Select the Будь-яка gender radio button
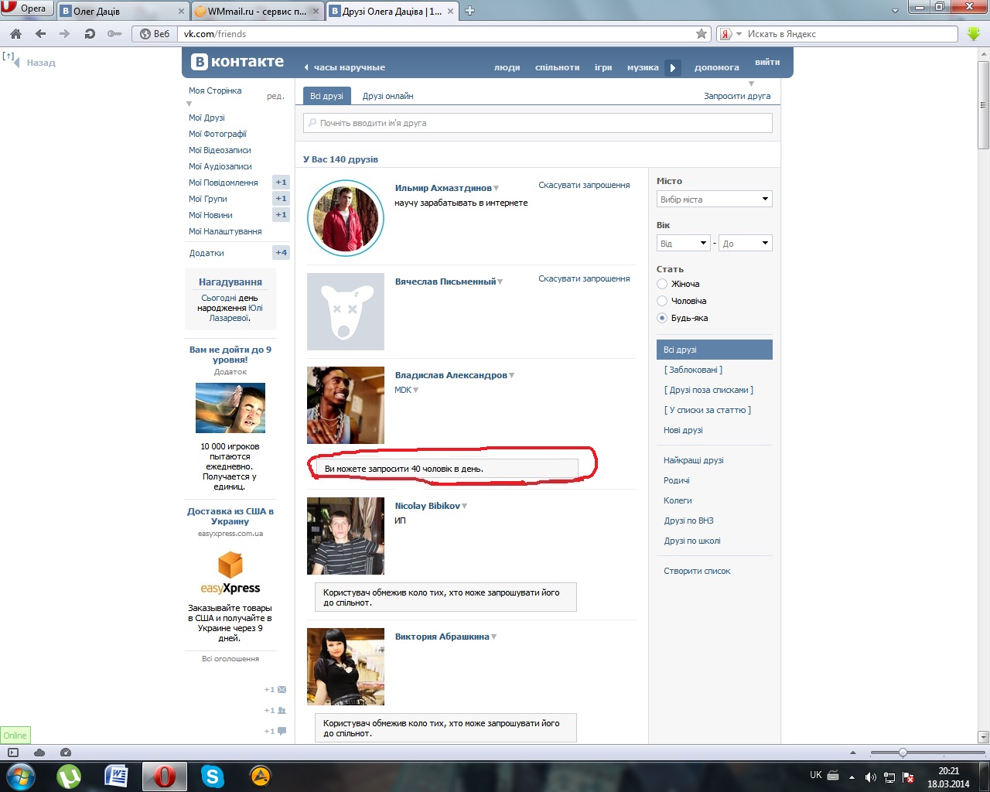This screenshot has height=792, width=990. coord(662,318)
